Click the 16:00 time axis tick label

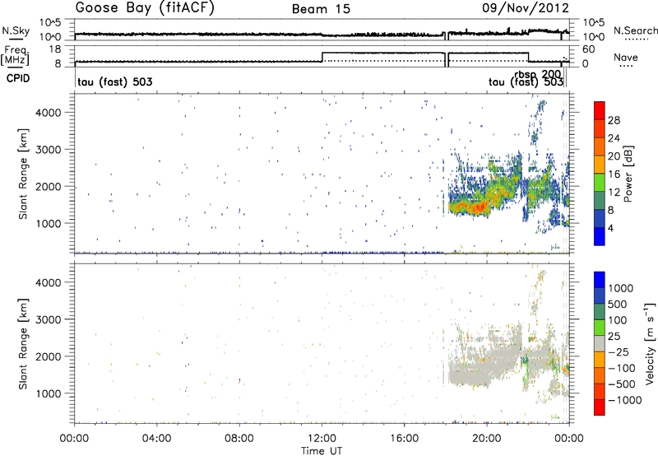[x=405, y=439]
